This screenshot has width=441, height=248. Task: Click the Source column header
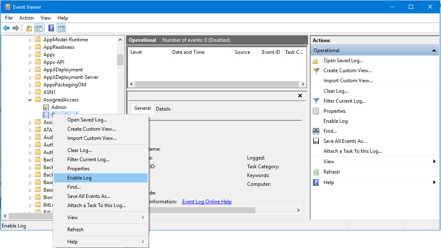(245, 52)
